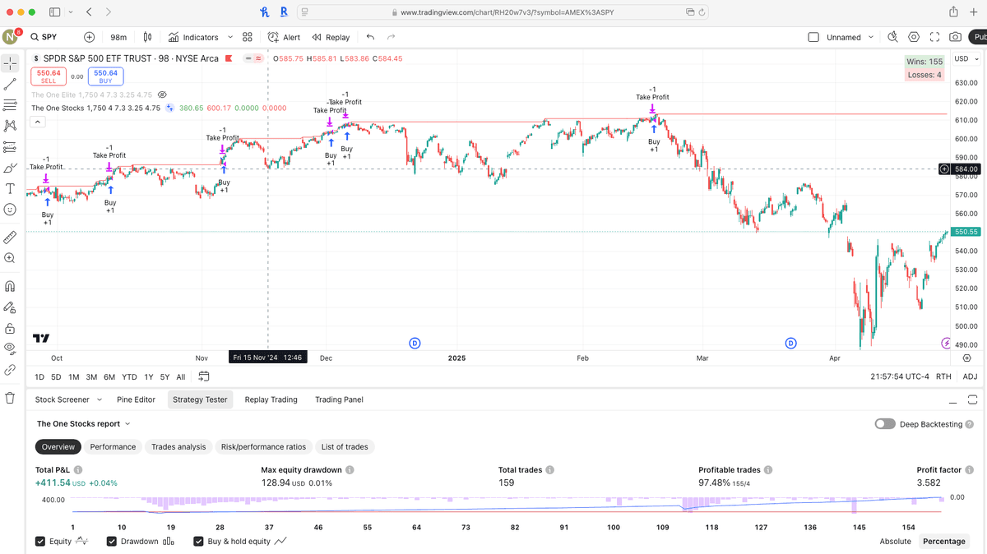Switch equity chart to Absolute
Viewport: 987px width, 554px height.
coord(896,542)
